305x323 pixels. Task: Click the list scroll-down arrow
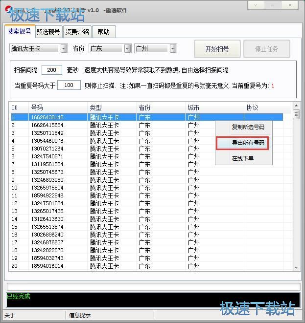pos(296,268)
